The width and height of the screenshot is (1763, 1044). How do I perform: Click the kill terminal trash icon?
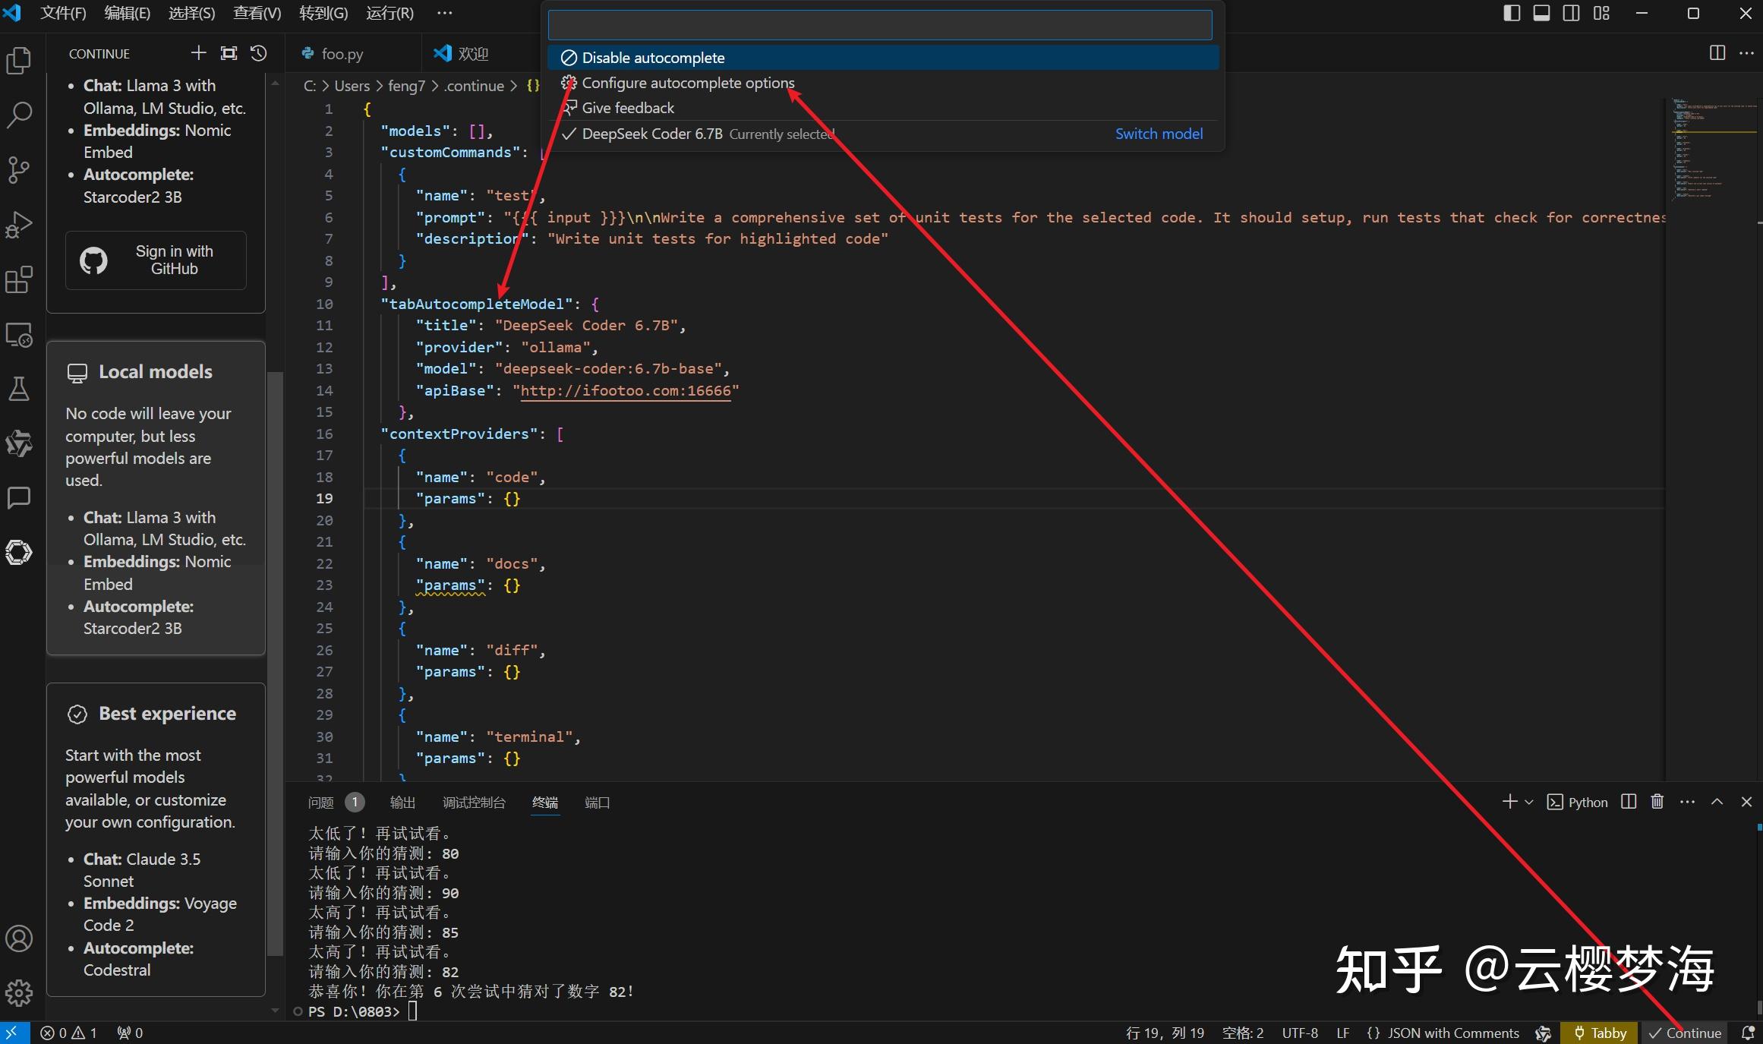(x=1657, y=802)
